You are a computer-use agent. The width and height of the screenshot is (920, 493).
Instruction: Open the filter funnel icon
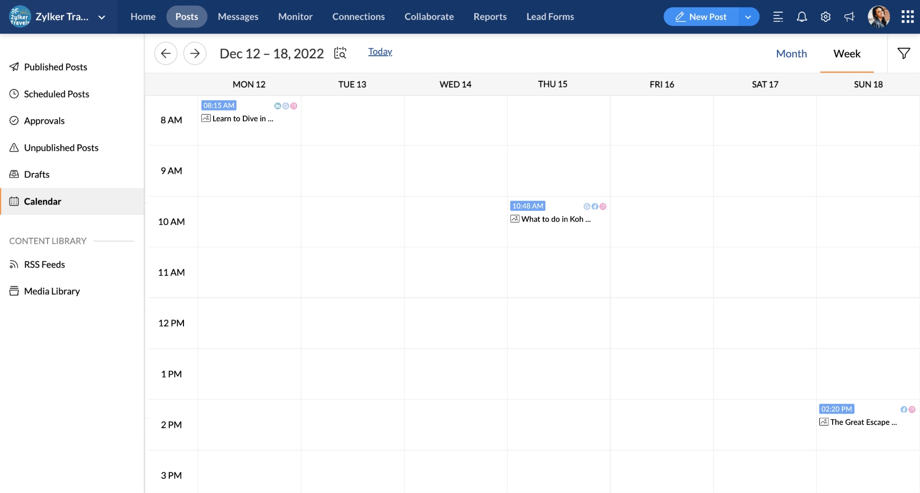pyautogui.click(x=904, y=53)
